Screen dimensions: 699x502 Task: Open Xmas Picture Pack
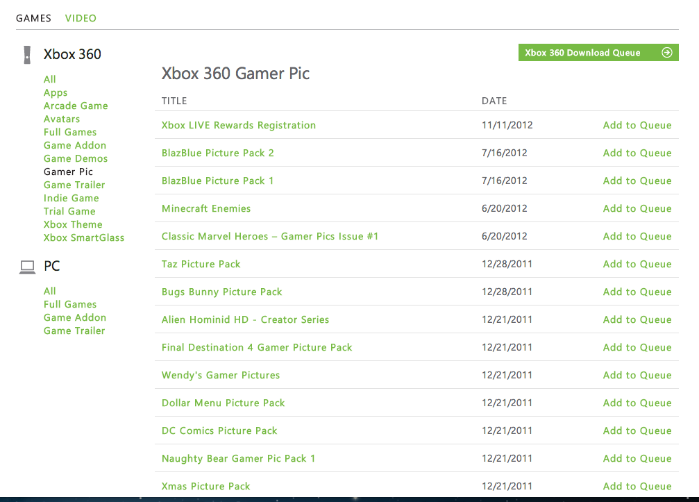[205, 487]
